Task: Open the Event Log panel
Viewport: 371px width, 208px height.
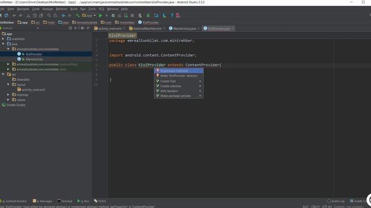Action: coord(336,201)
